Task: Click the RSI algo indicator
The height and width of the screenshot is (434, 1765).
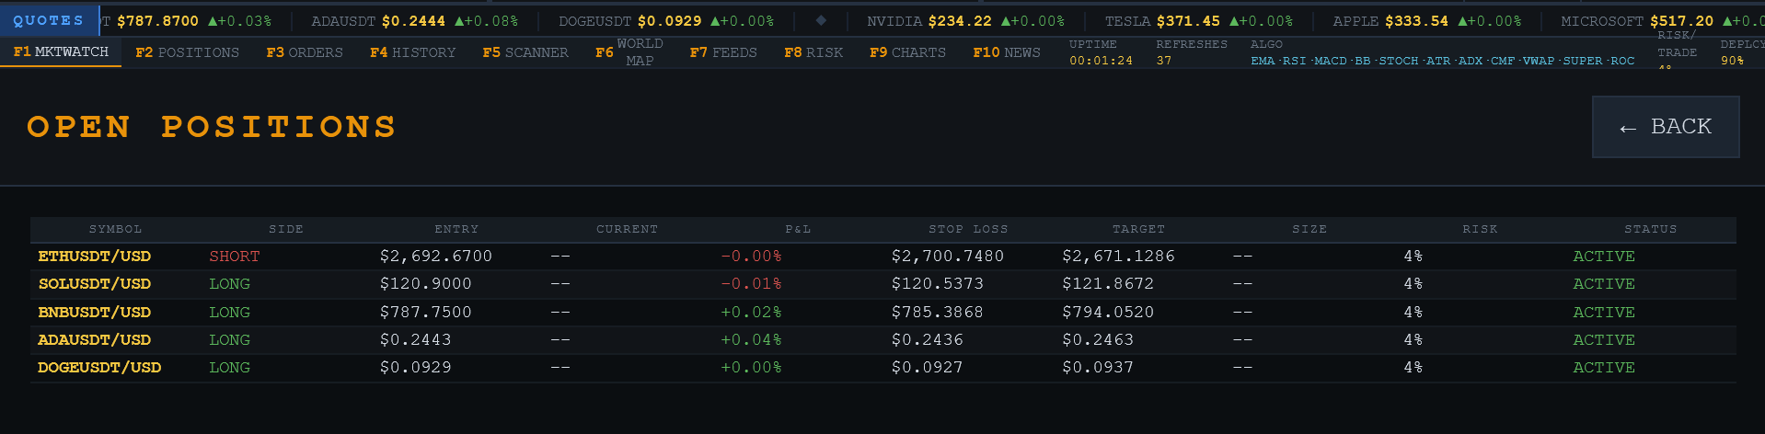Action: pyautogui.click(x=1295, y=61)
